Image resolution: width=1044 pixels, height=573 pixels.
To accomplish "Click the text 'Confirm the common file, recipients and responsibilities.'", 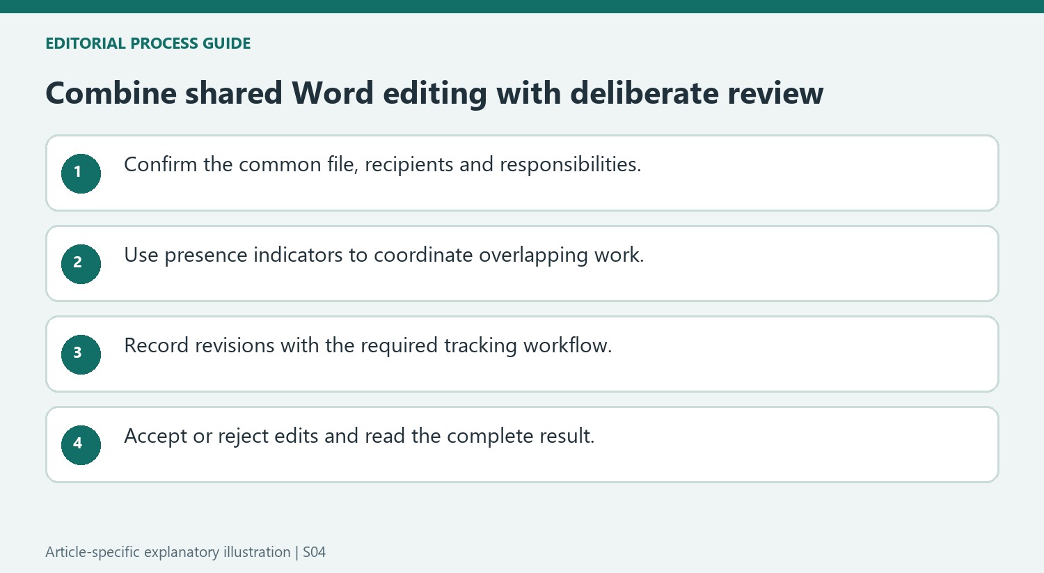I will click(383, 165).
